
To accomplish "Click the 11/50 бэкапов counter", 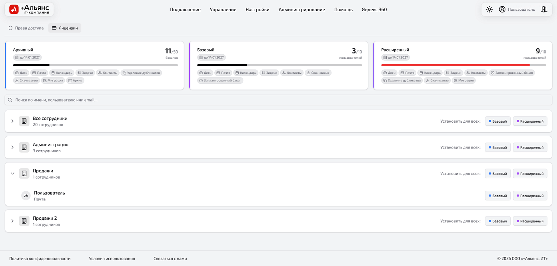I will pos(172,53).
